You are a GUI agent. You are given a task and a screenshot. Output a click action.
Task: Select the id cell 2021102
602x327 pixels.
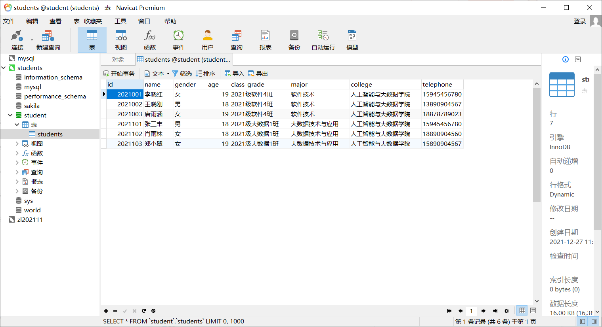[125, 134]
